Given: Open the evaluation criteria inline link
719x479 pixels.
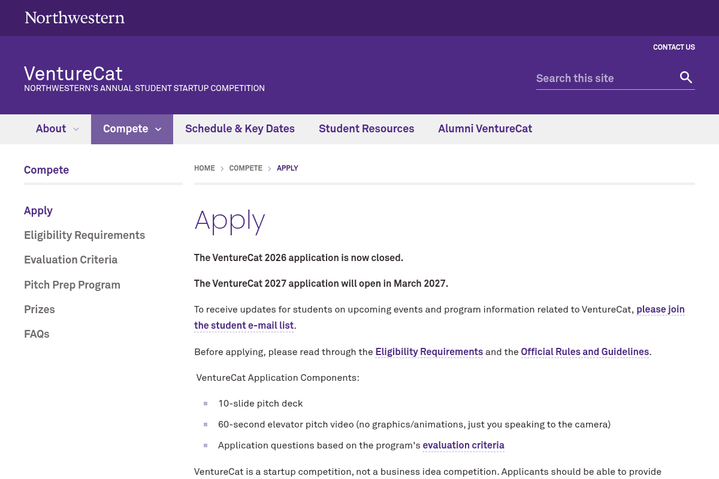Looking at the screenshot, I should [x=463, y=445].
